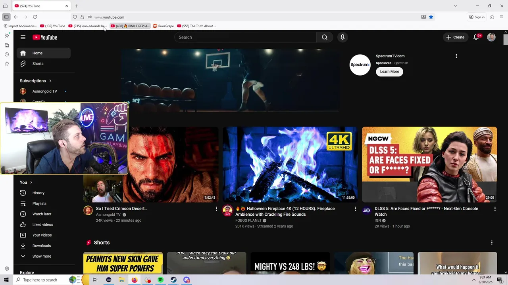Open synced tabs in Firefox sidebar

[x=7, y=45]
